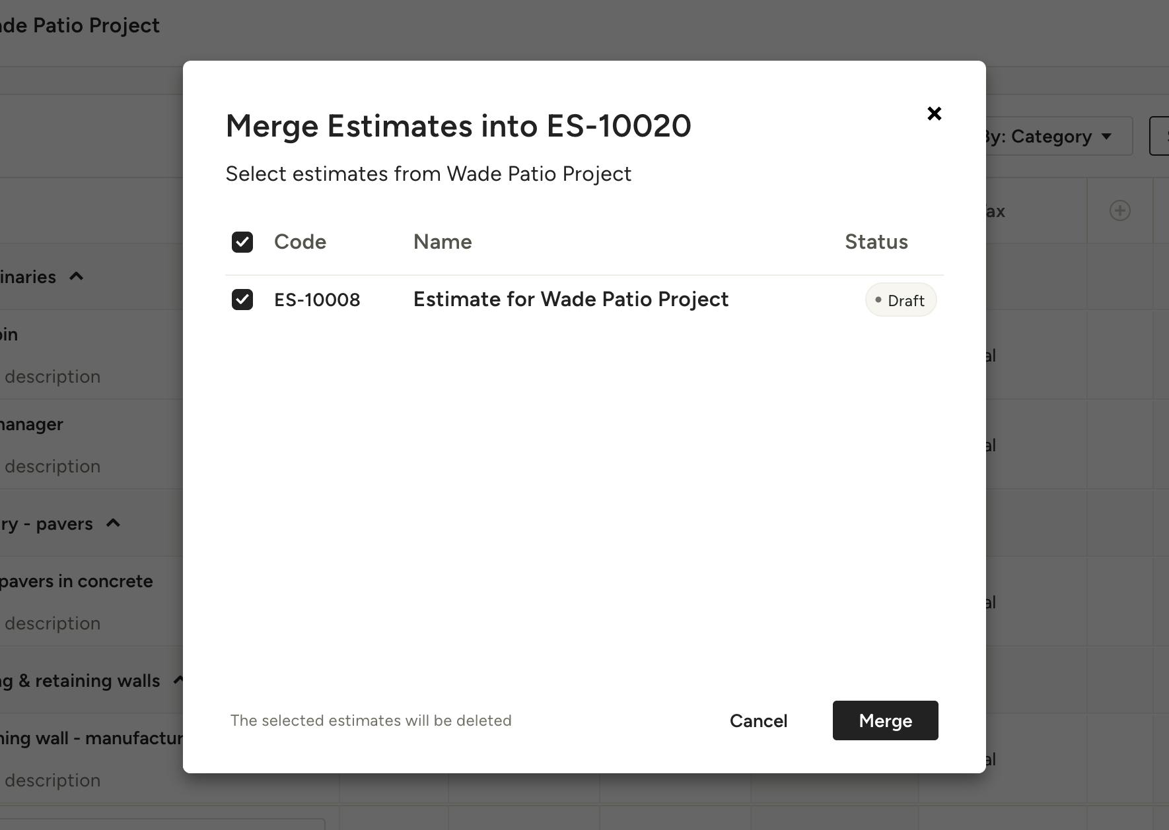The width and height of the screenshot is (1169, 830).
Task: Uncheck the ES-10008 estimate checkbox
Action: (x=242, y=300)
